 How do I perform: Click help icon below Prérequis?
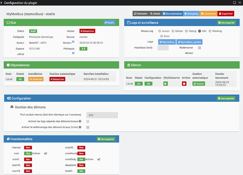point(73,53)
